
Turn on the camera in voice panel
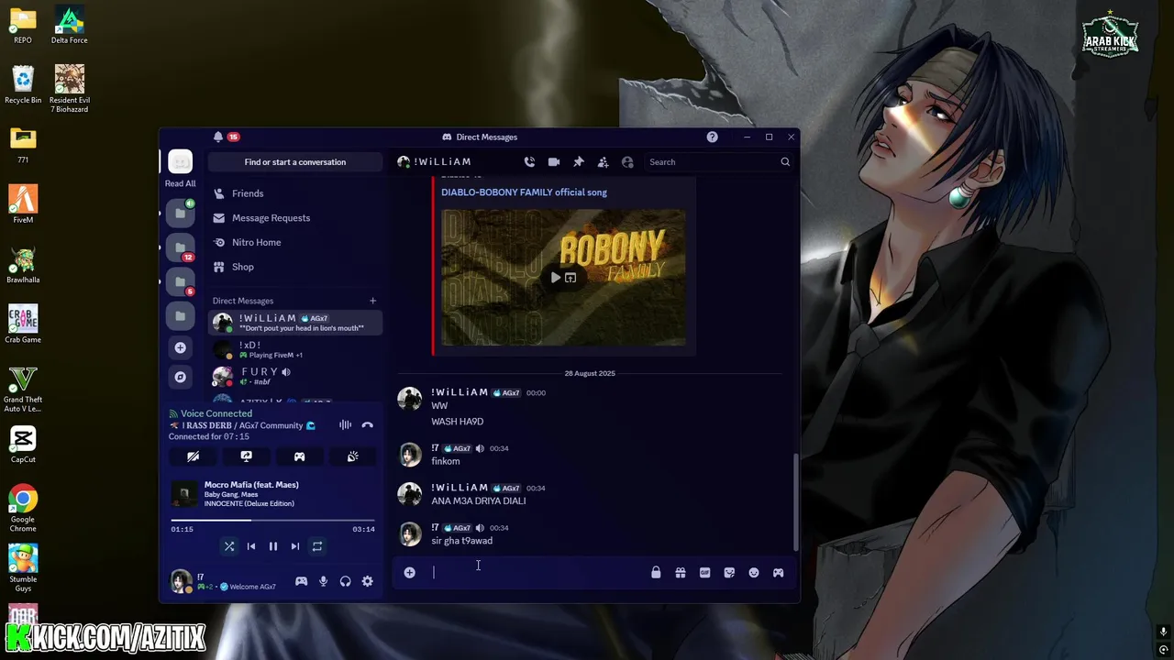click(x=193, y=456)
